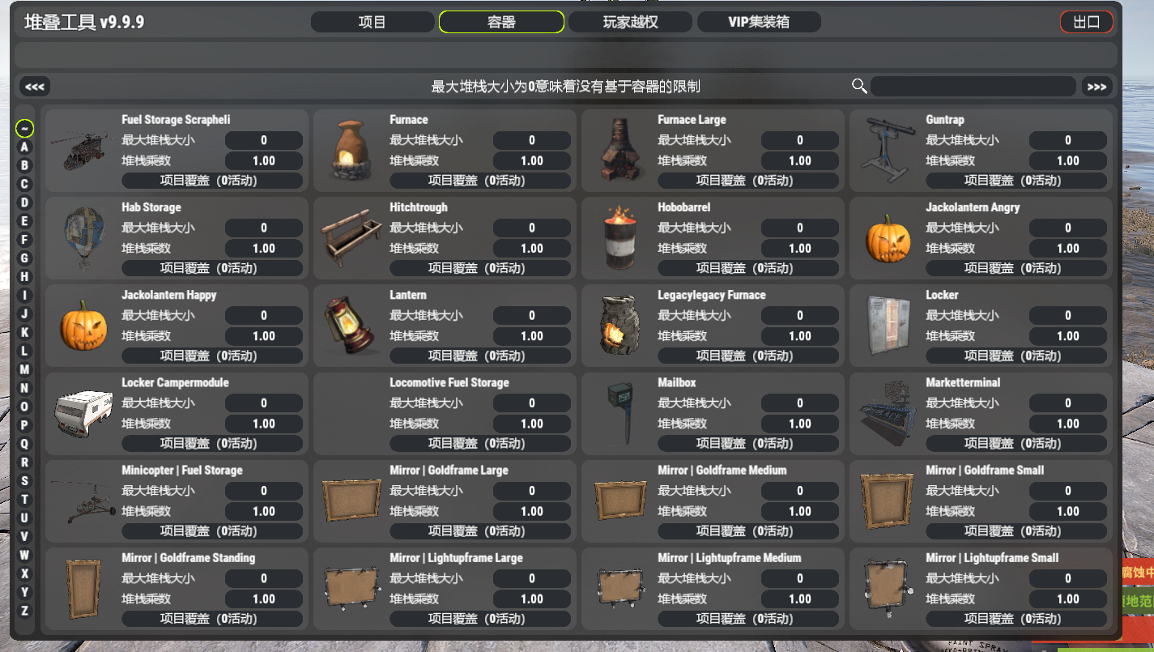Select the tilde filter at top of letter list
This screenshot has height=652, width=1154.
[x=25, y=128]
